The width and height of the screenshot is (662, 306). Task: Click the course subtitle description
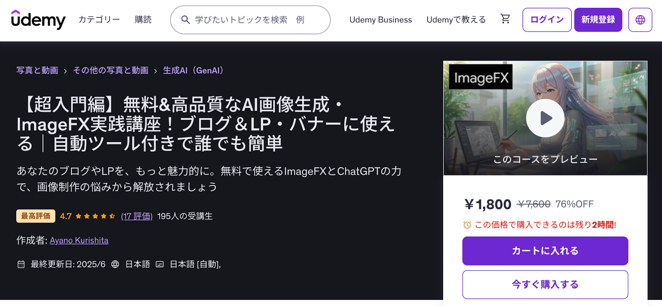click(x=209, y=179)
